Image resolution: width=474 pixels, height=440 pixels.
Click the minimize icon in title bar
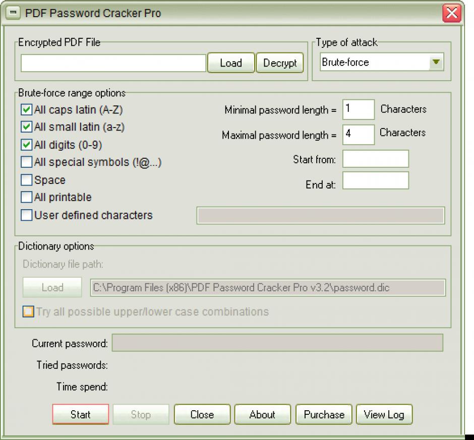click(13, 13)
